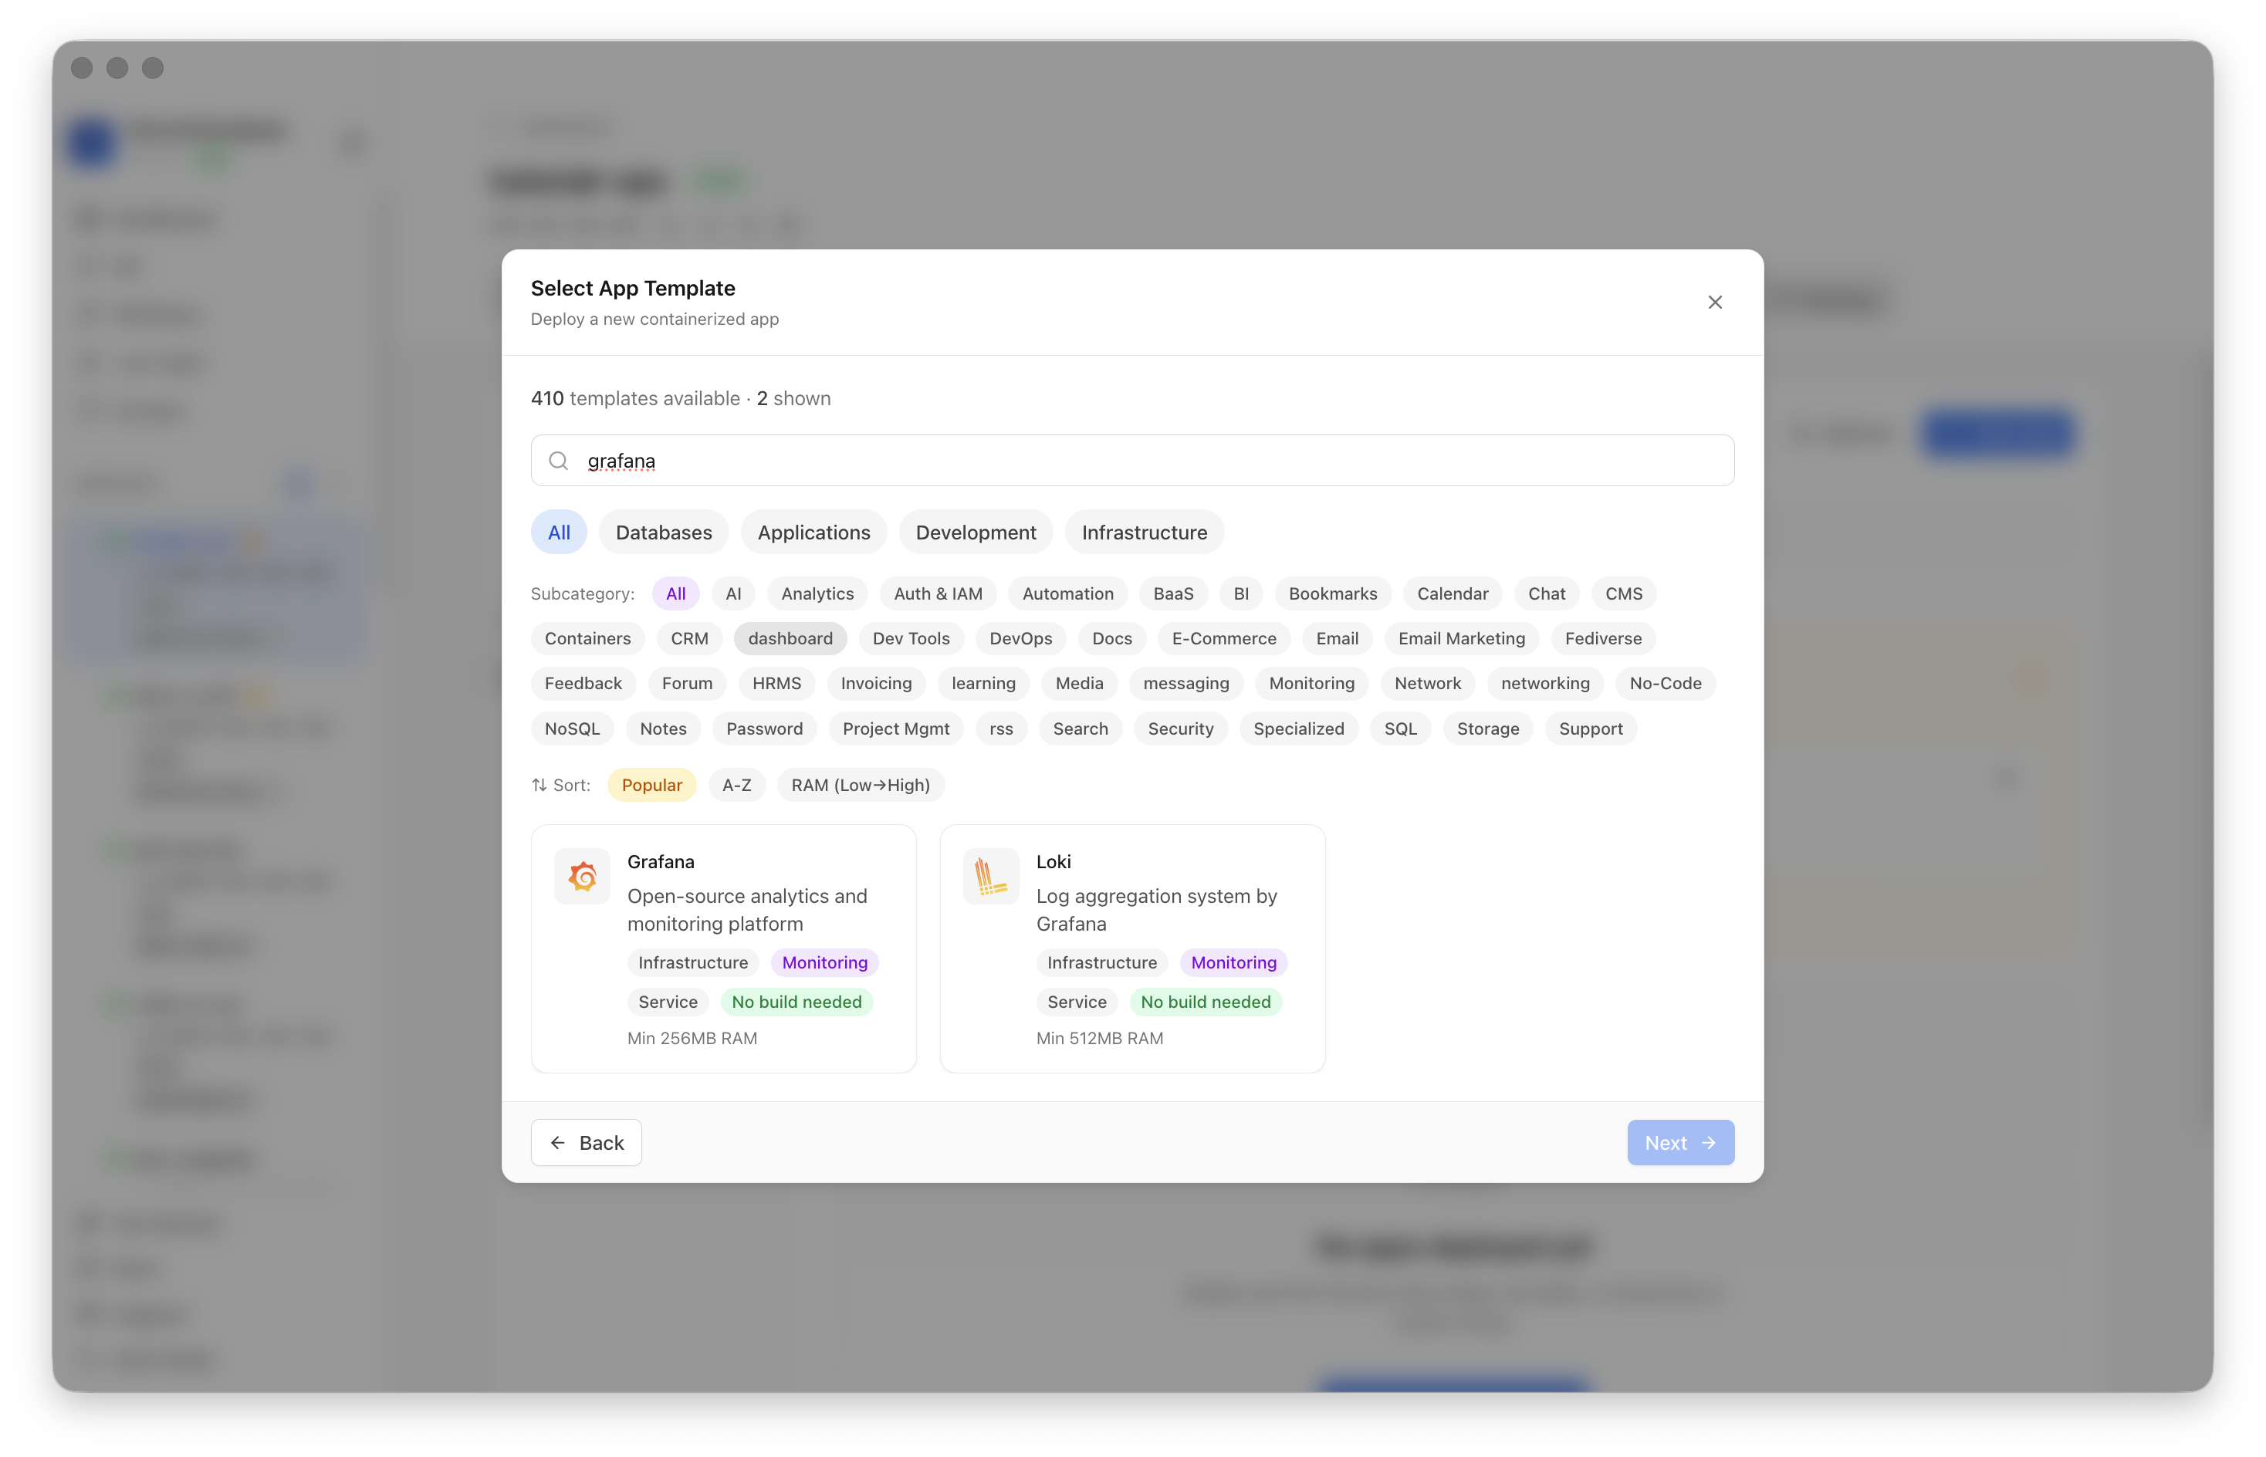Filter by Feedback subcategory

[x=583, y=683]
